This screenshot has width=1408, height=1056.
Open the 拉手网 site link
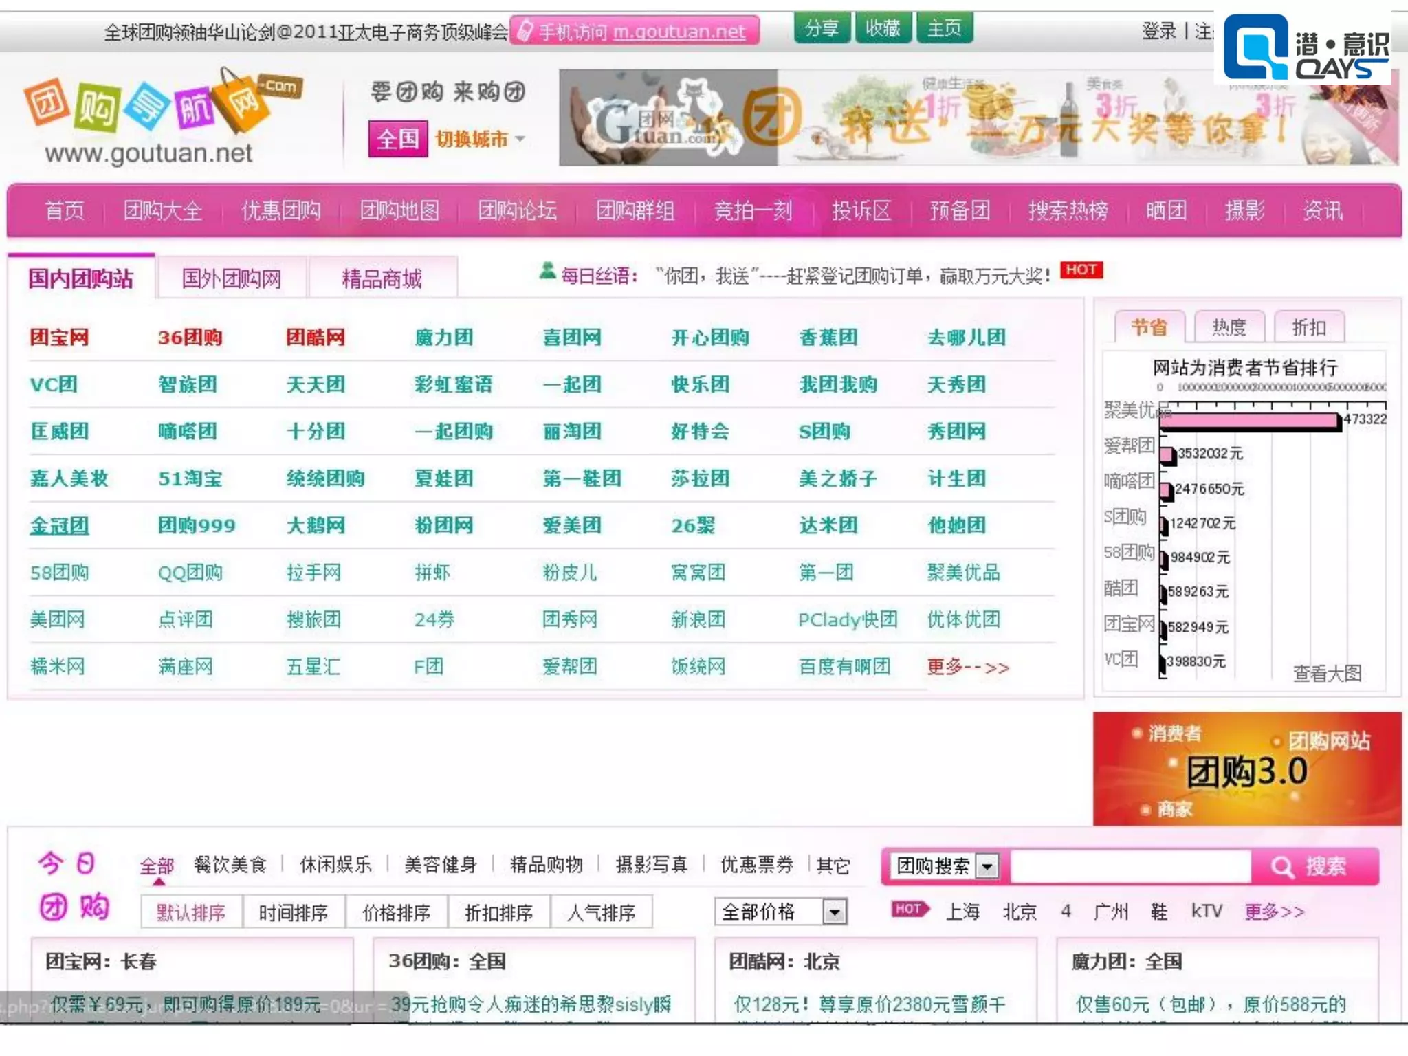313,573
